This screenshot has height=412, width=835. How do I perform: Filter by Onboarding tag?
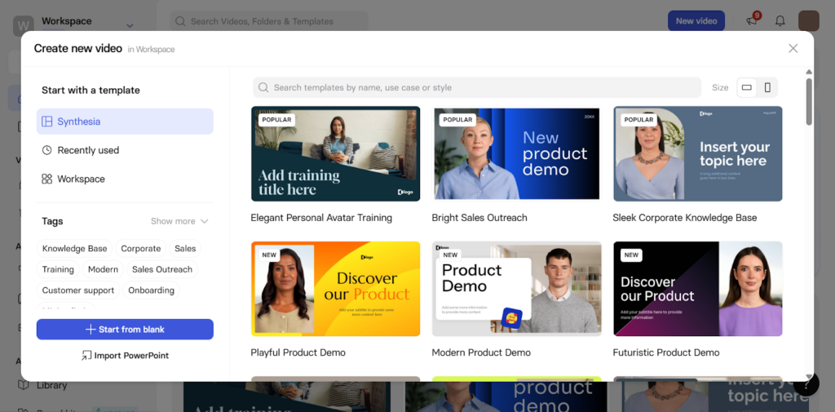click(151, 290)
